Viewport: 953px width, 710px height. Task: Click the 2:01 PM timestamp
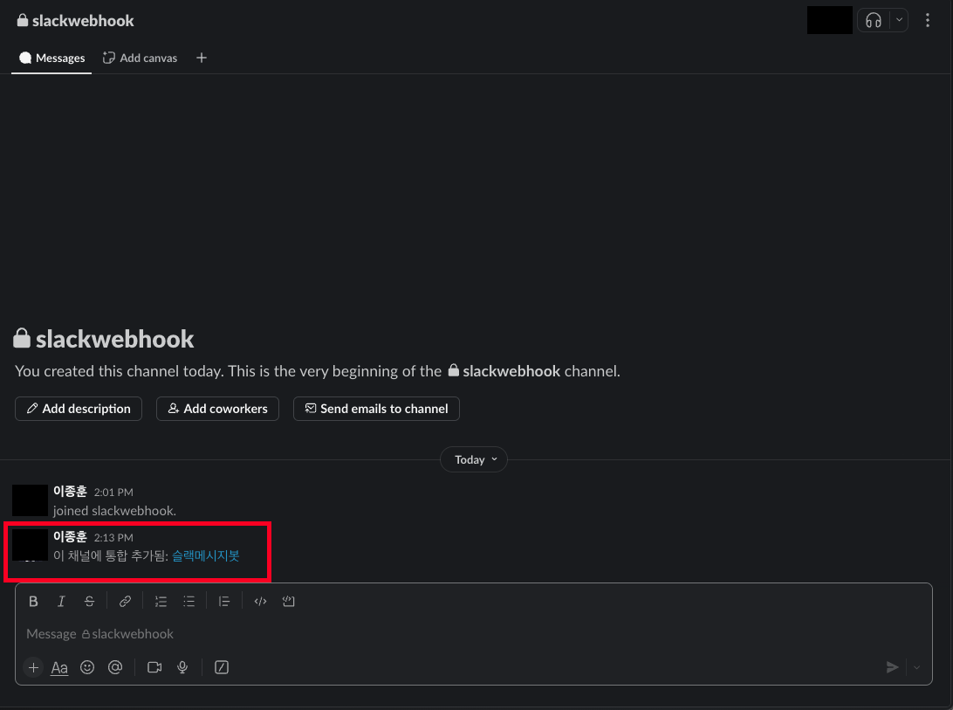point(113,493)
